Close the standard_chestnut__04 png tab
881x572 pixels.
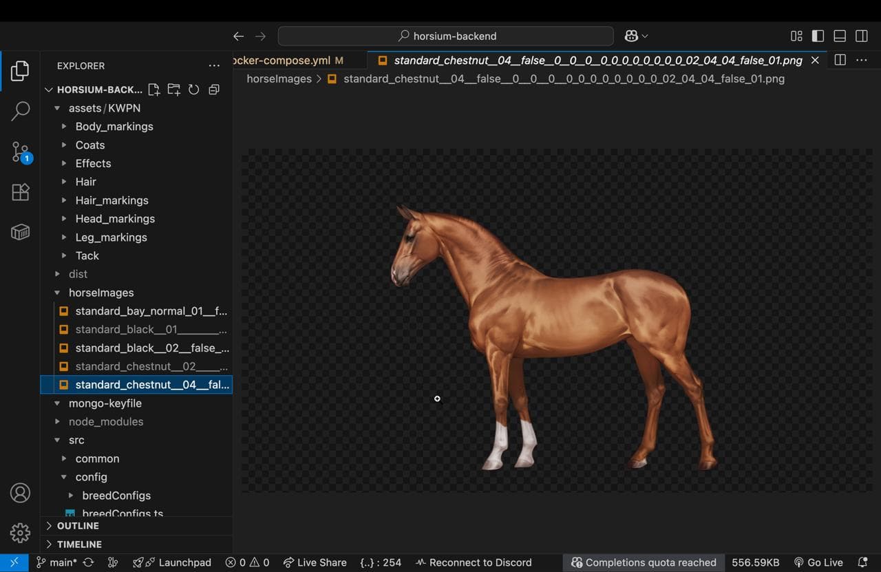click(x=815, y=61)
